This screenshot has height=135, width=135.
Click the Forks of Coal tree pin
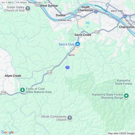[x=22, y=90]
